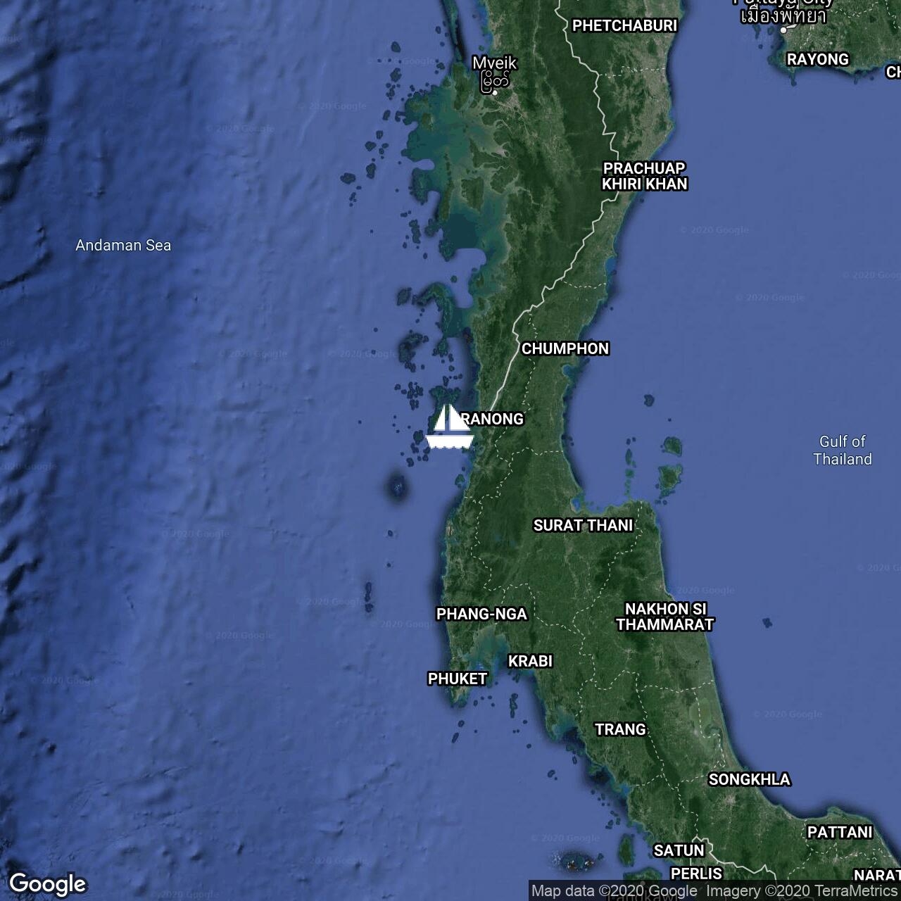Click the Chumphon label
Viewport: 901px width, 901px height.
pos(565,348)
